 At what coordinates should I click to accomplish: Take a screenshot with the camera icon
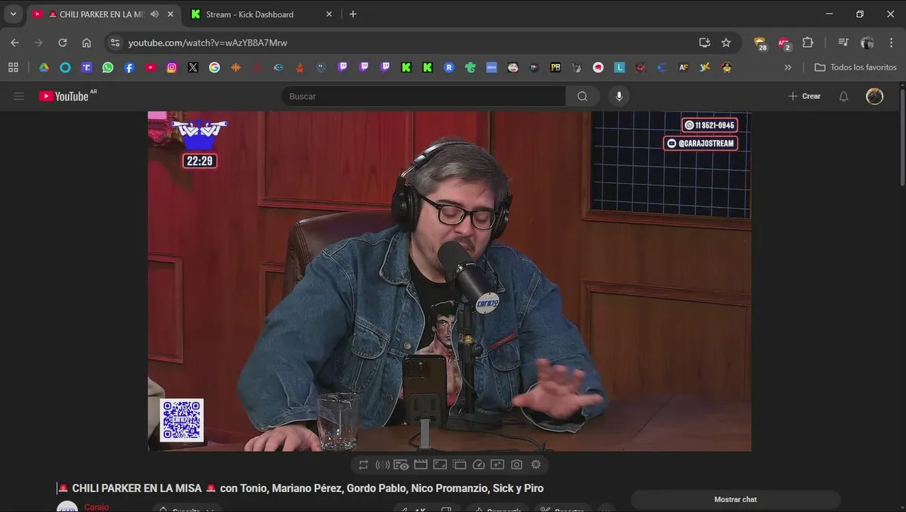[x=517, y=464]
